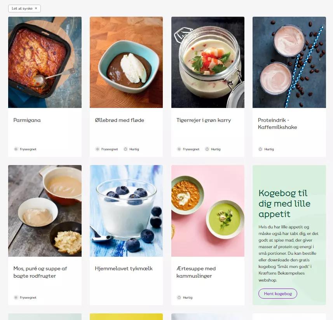Open the Hjemmelavet tykmælk blueberry image

point(126,211)
